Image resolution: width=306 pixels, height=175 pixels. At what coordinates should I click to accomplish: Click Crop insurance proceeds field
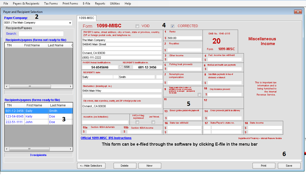[225, 94]
